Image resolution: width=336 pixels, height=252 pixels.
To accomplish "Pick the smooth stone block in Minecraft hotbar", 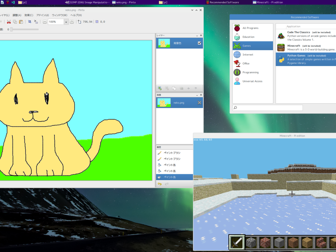I will tap(279, 242).
